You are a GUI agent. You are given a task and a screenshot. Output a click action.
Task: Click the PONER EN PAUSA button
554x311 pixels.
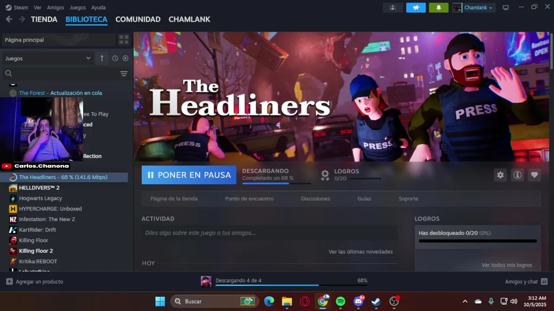[189, 175]
